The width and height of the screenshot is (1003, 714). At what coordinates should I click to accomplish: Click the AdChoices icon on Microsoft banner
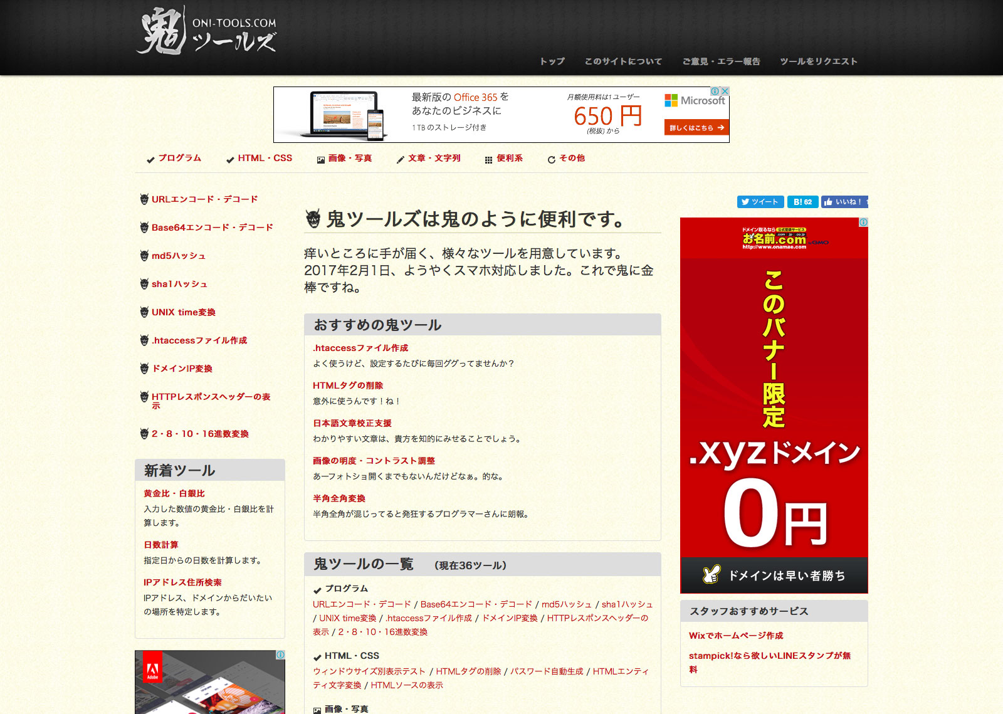[715, 92]
